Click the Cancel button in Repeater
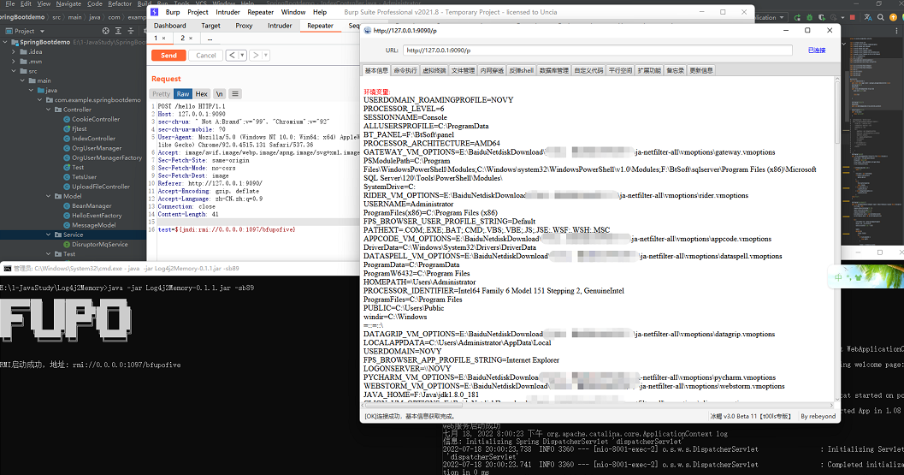 [x=206, y=56]
